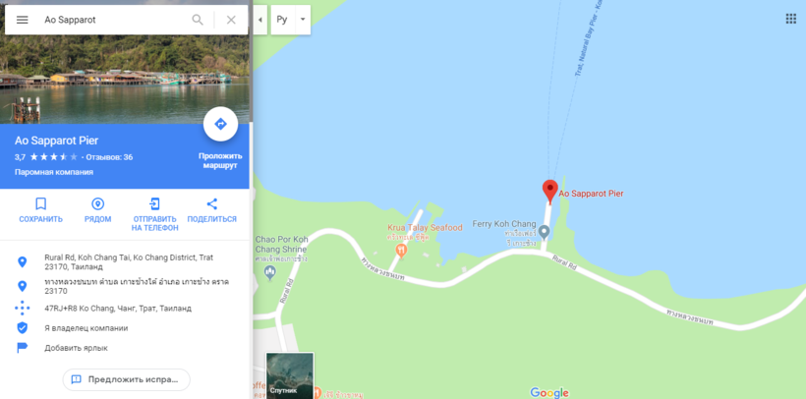Select Я владелец компании option

point(86,328)
